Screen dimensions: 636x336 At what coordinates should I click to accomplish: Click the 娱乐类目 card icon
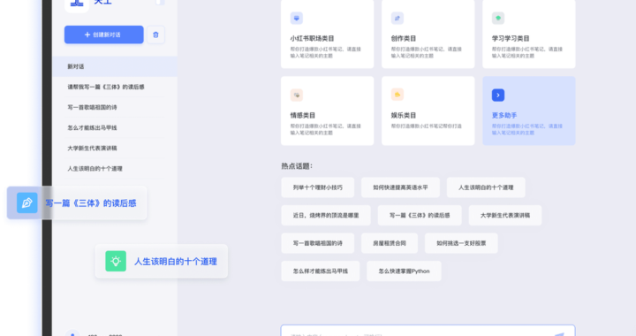(x=397, y=95)
